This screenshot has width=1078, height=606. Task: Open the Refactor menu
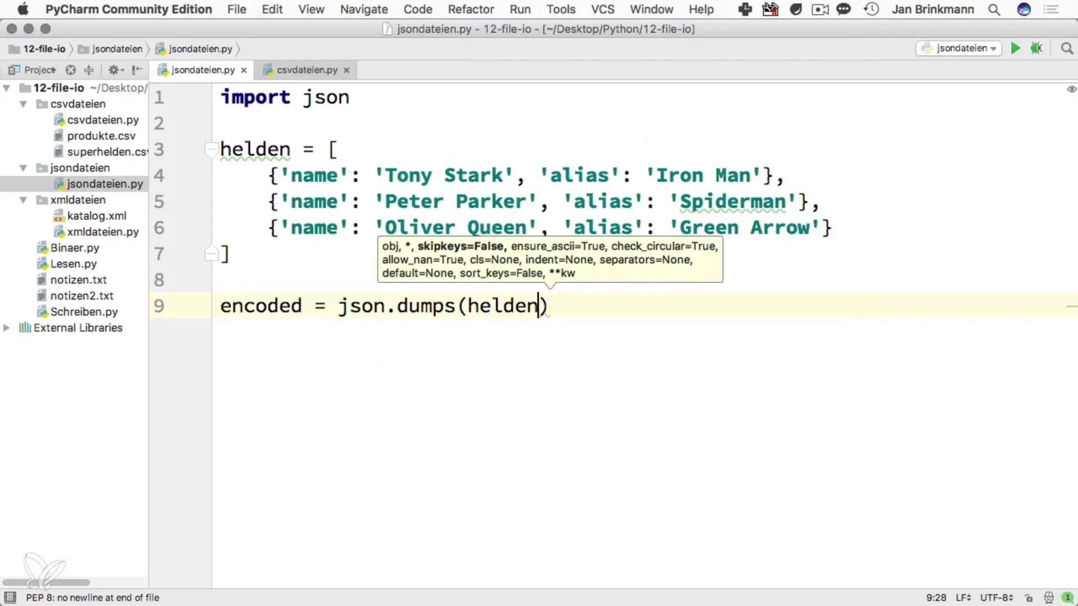pos(471,9)
